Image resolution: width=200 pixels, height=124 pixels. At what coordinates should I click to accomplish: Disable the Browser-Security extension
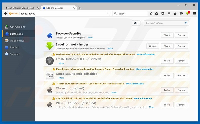(x=167, y=35)
